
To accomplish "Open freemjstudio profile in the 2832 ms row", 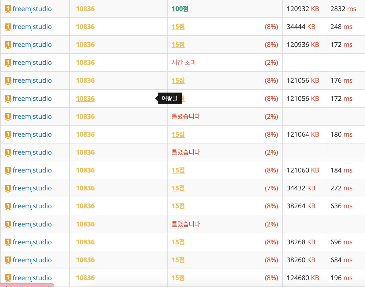I will click(x=32, y=9).
